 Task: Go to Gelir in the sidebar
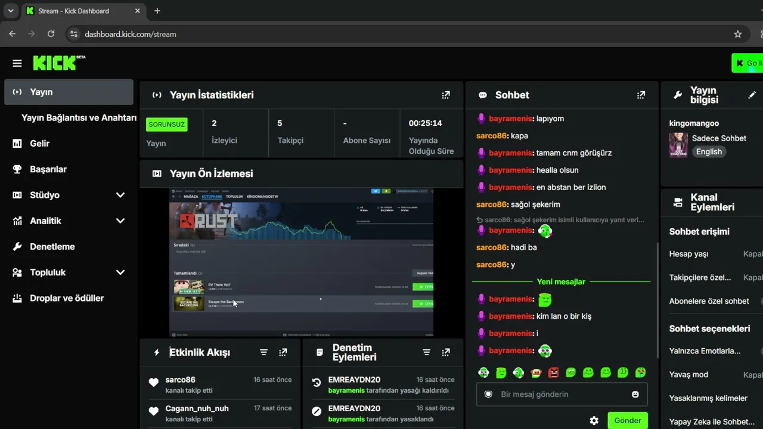(x=69, y=144)
